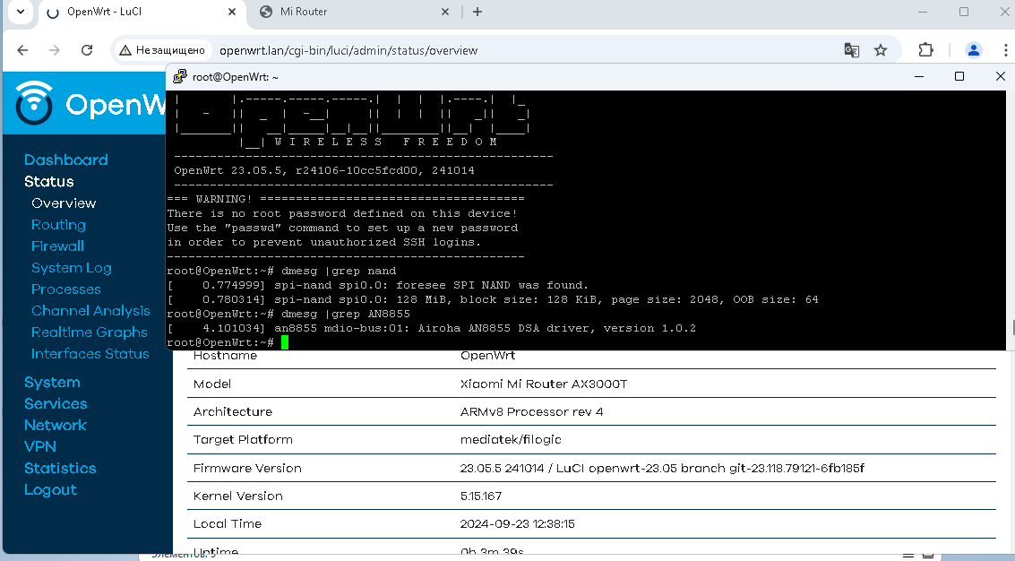
Task: Click the local time 2024-09-23 value
Action: 517,523
